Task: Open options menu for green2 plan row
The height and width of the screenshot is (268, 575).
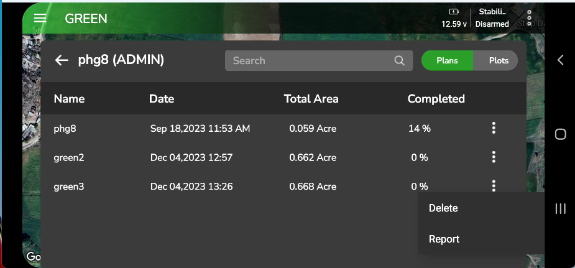Action: point(494,157)
